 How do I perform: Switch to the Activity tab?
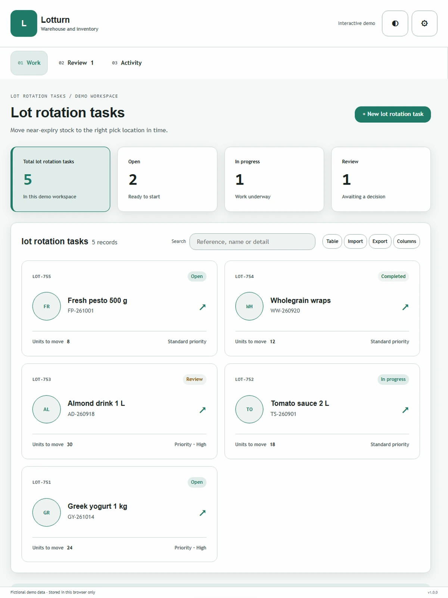tap(127, 63)
